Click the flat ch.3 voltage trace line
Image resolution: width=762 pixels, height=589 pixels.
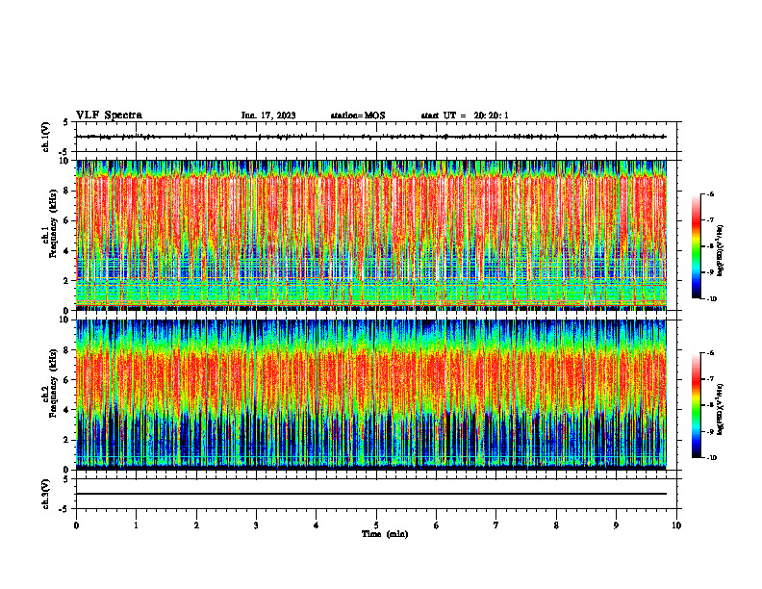[x=371, y=494]
